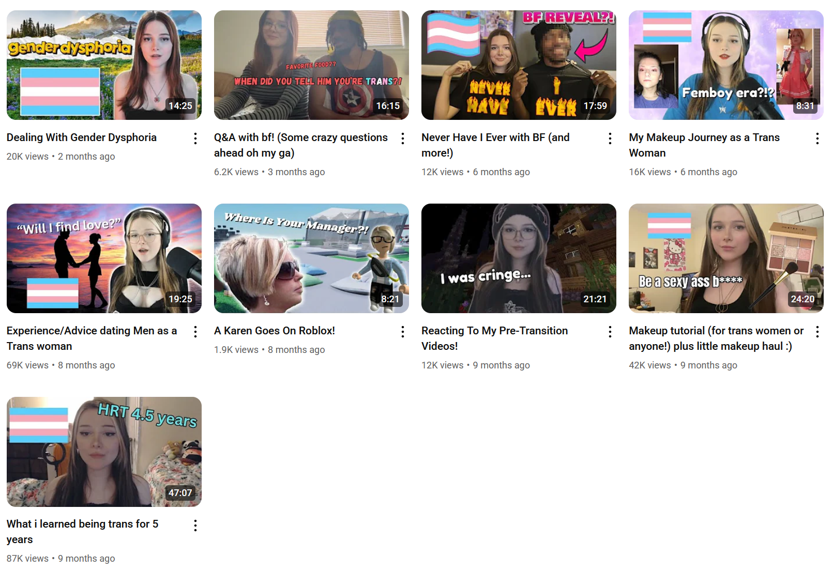This screenshot has width=833, height=571.
Task: Click the 47:07 duration badge
Action: [x=180, y=493]
